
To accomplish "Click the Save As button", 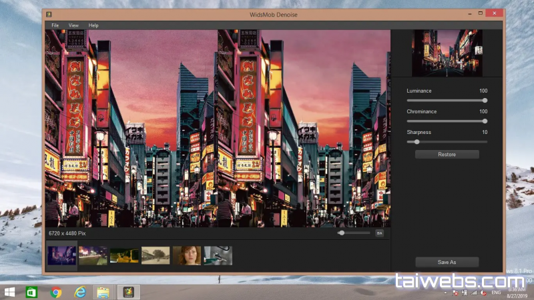I will (x=447, y=262).
